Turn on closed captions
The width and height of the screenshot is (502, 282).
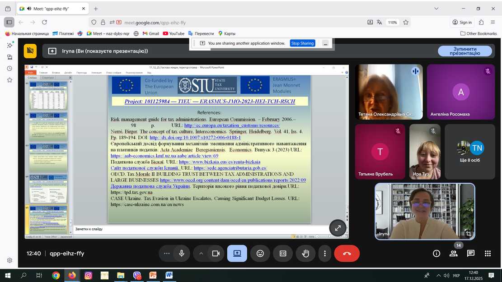[283, 254]
